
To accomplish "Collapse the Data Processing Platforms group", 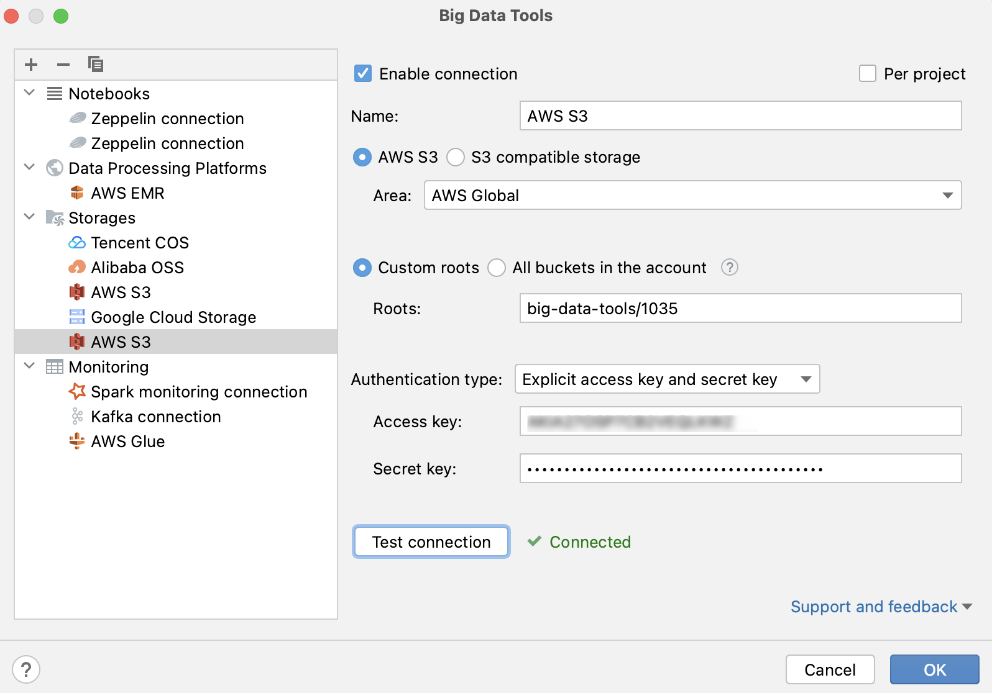I will [x=29, y=168].
